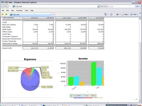Open the recent pages dropdown beside Forward
The height and width of the screenshot is (106, 142).
click(x=10, y=6)
